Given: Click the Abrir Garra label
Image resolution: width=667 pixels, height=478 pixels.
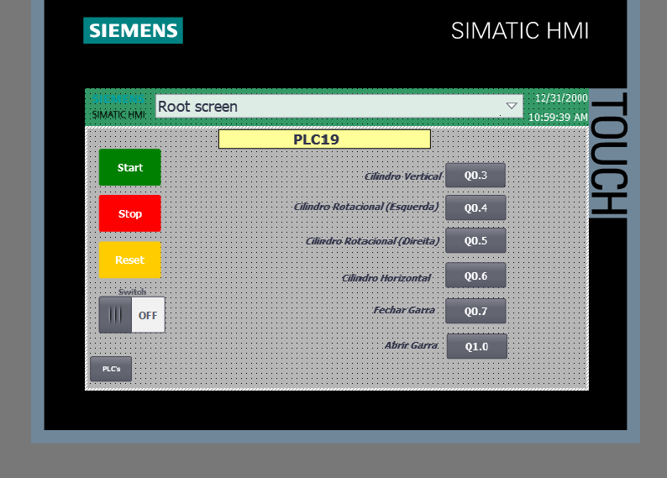Looking at the screenshot, I should click(x=412, y=345).
